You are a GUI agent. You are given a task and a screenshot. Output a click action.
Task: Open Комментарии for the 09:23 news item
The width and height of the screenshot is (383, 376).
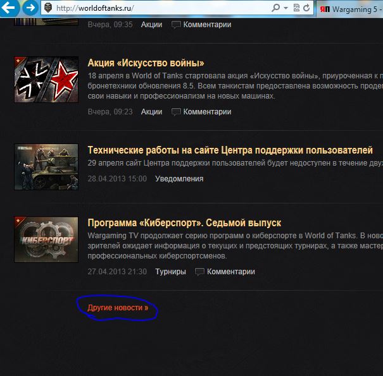[x=207, y=112]
